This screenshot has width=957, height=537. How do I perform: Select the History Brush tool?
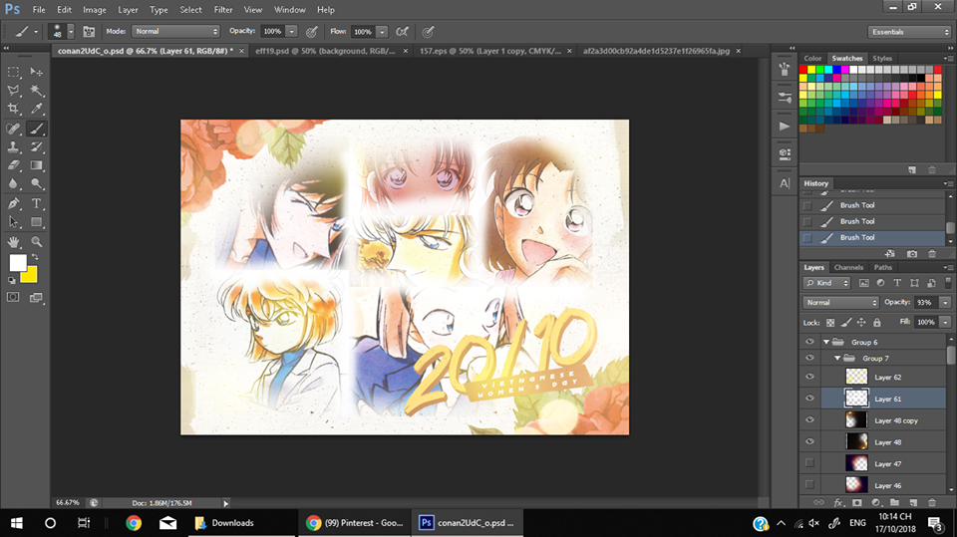click(x=37, y=147)
